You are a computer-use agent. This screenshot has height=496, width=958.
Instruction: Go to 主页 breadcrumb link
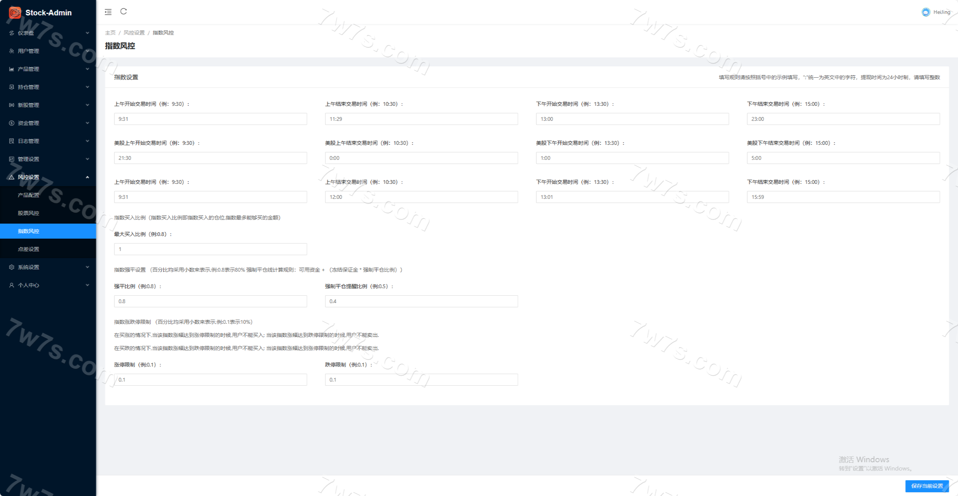coord(110,33)
